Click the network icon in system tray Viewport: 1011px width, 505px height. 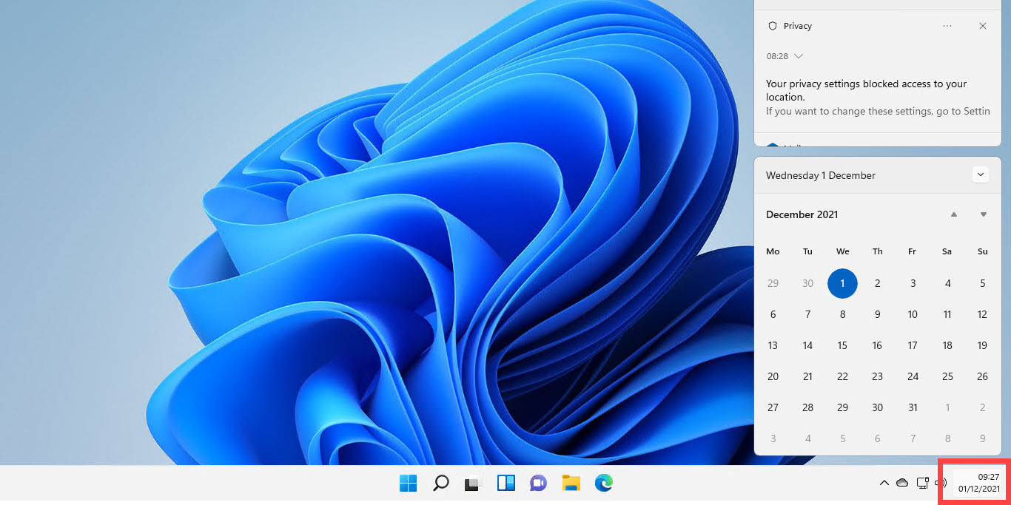point(921,483)
